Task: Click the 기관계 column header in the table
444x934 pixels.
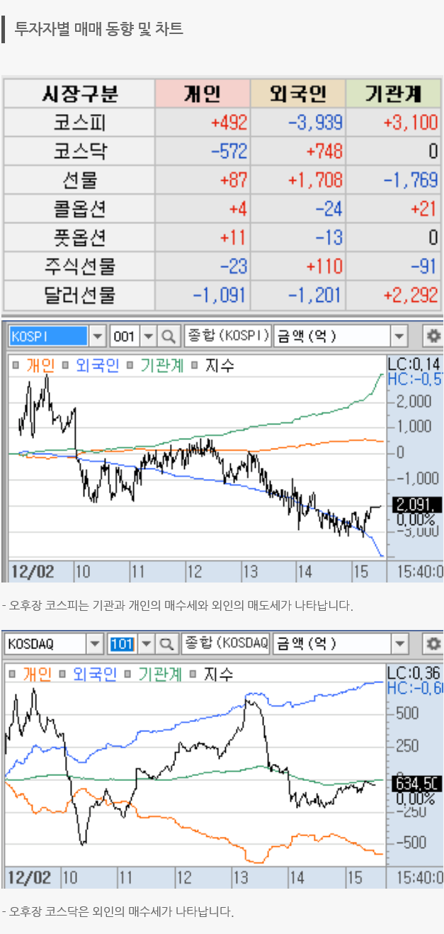Action: pyautogui.click(x=393, y=94)
